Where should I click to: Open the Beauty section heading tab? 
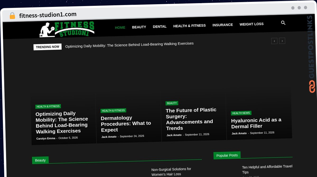[x=40, y=160]
